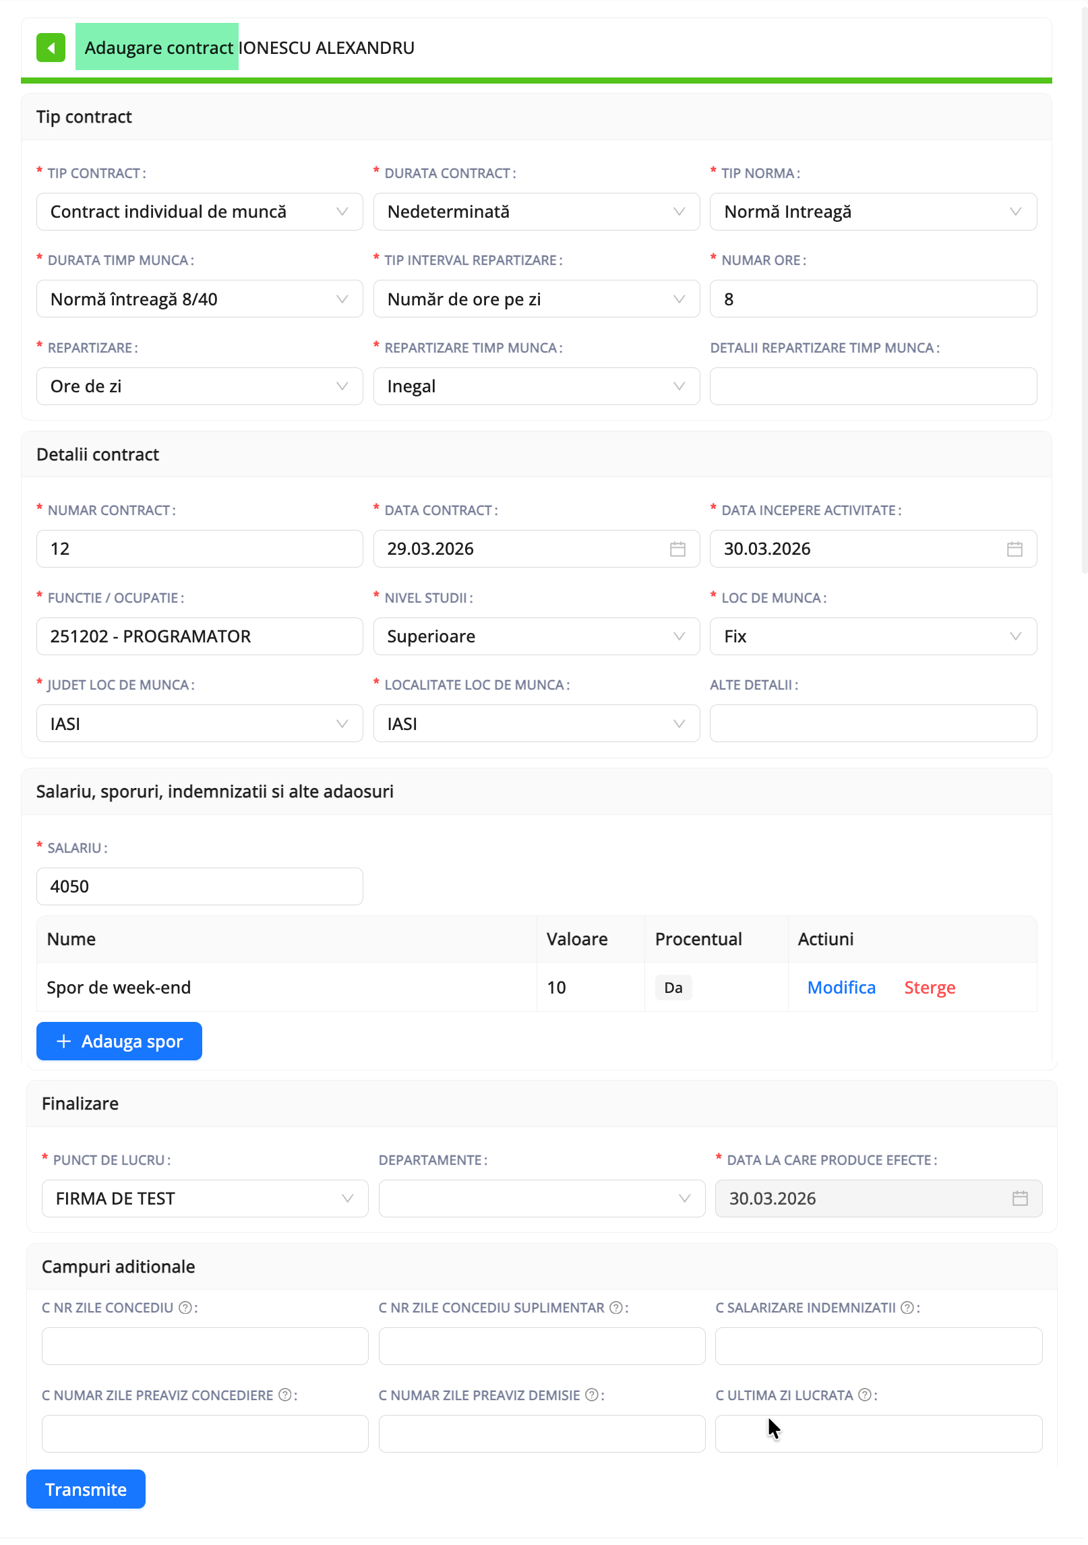The image size is (1088, 1545).
Task: Click the back arrow to leave Adaugare contract
Action: click(x=51, y=48)
